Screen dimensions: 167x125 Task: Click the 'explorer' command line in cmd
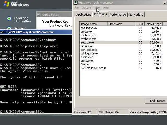point(29,46)
